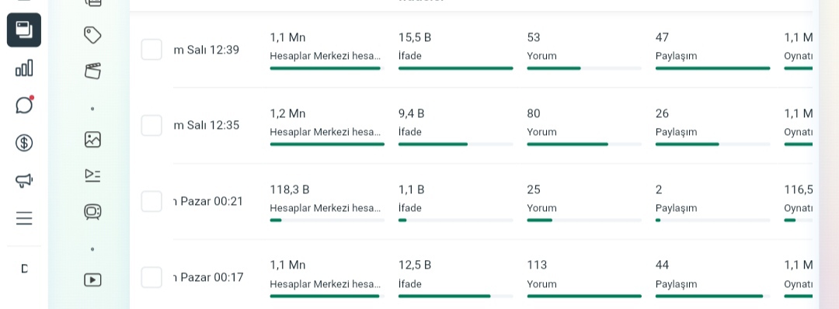Open the Monetization dollar icon

[x=24, y=143]
